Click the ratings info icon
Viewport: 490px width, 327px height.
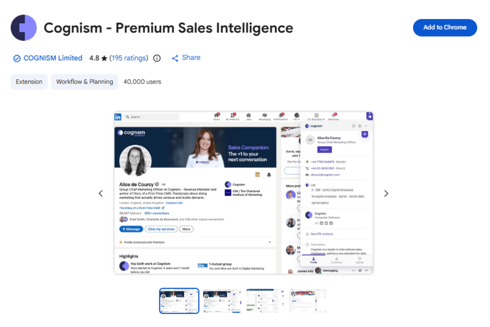click(157, 58)
